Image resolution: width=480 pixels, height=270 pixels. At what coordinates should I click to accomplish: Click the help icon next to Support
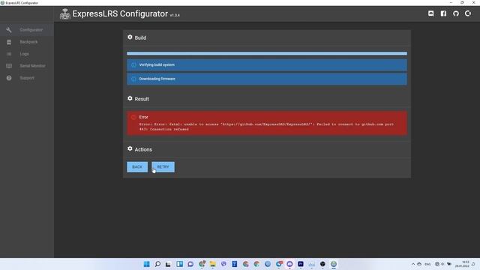click(9, 78)
